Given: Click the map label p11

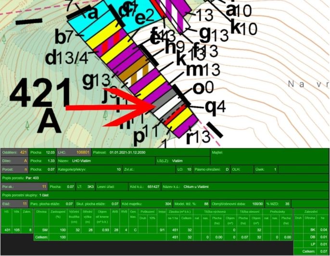Looking at the screenshot, I should 146,134.
